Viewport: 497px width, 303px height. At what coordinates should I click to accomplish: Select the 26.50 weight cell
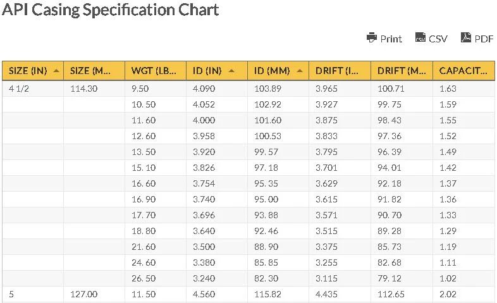(143, 278)
